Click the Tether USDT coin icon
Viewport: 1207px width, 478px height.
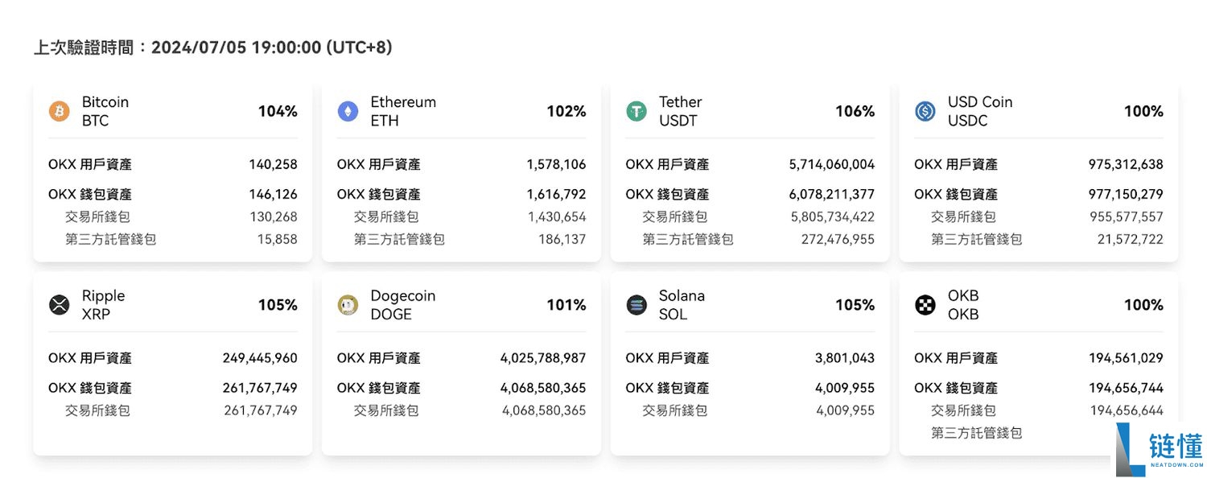click(x=636, y=111)
